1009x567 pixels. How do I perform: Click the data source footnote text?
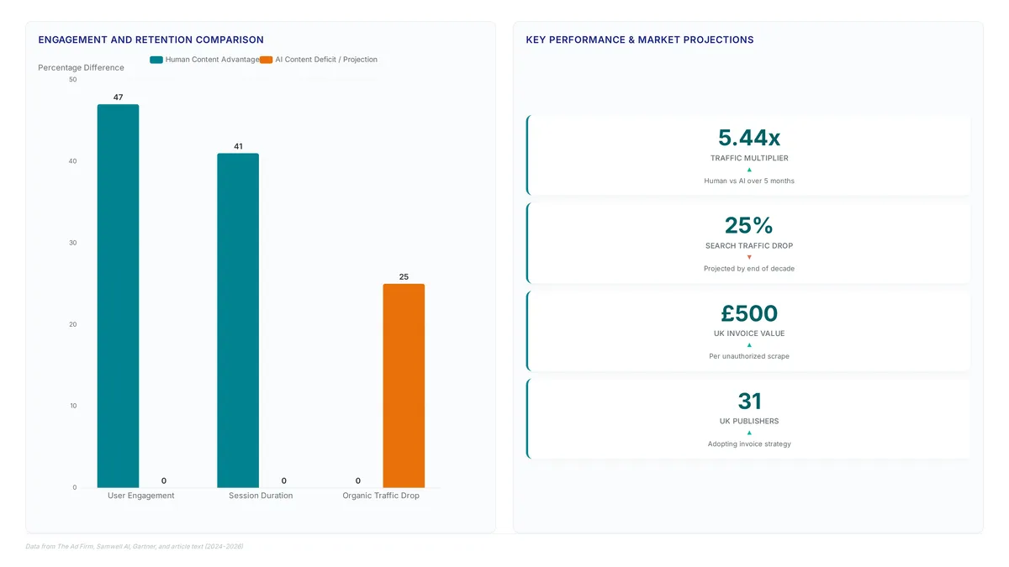coord(135,546)
